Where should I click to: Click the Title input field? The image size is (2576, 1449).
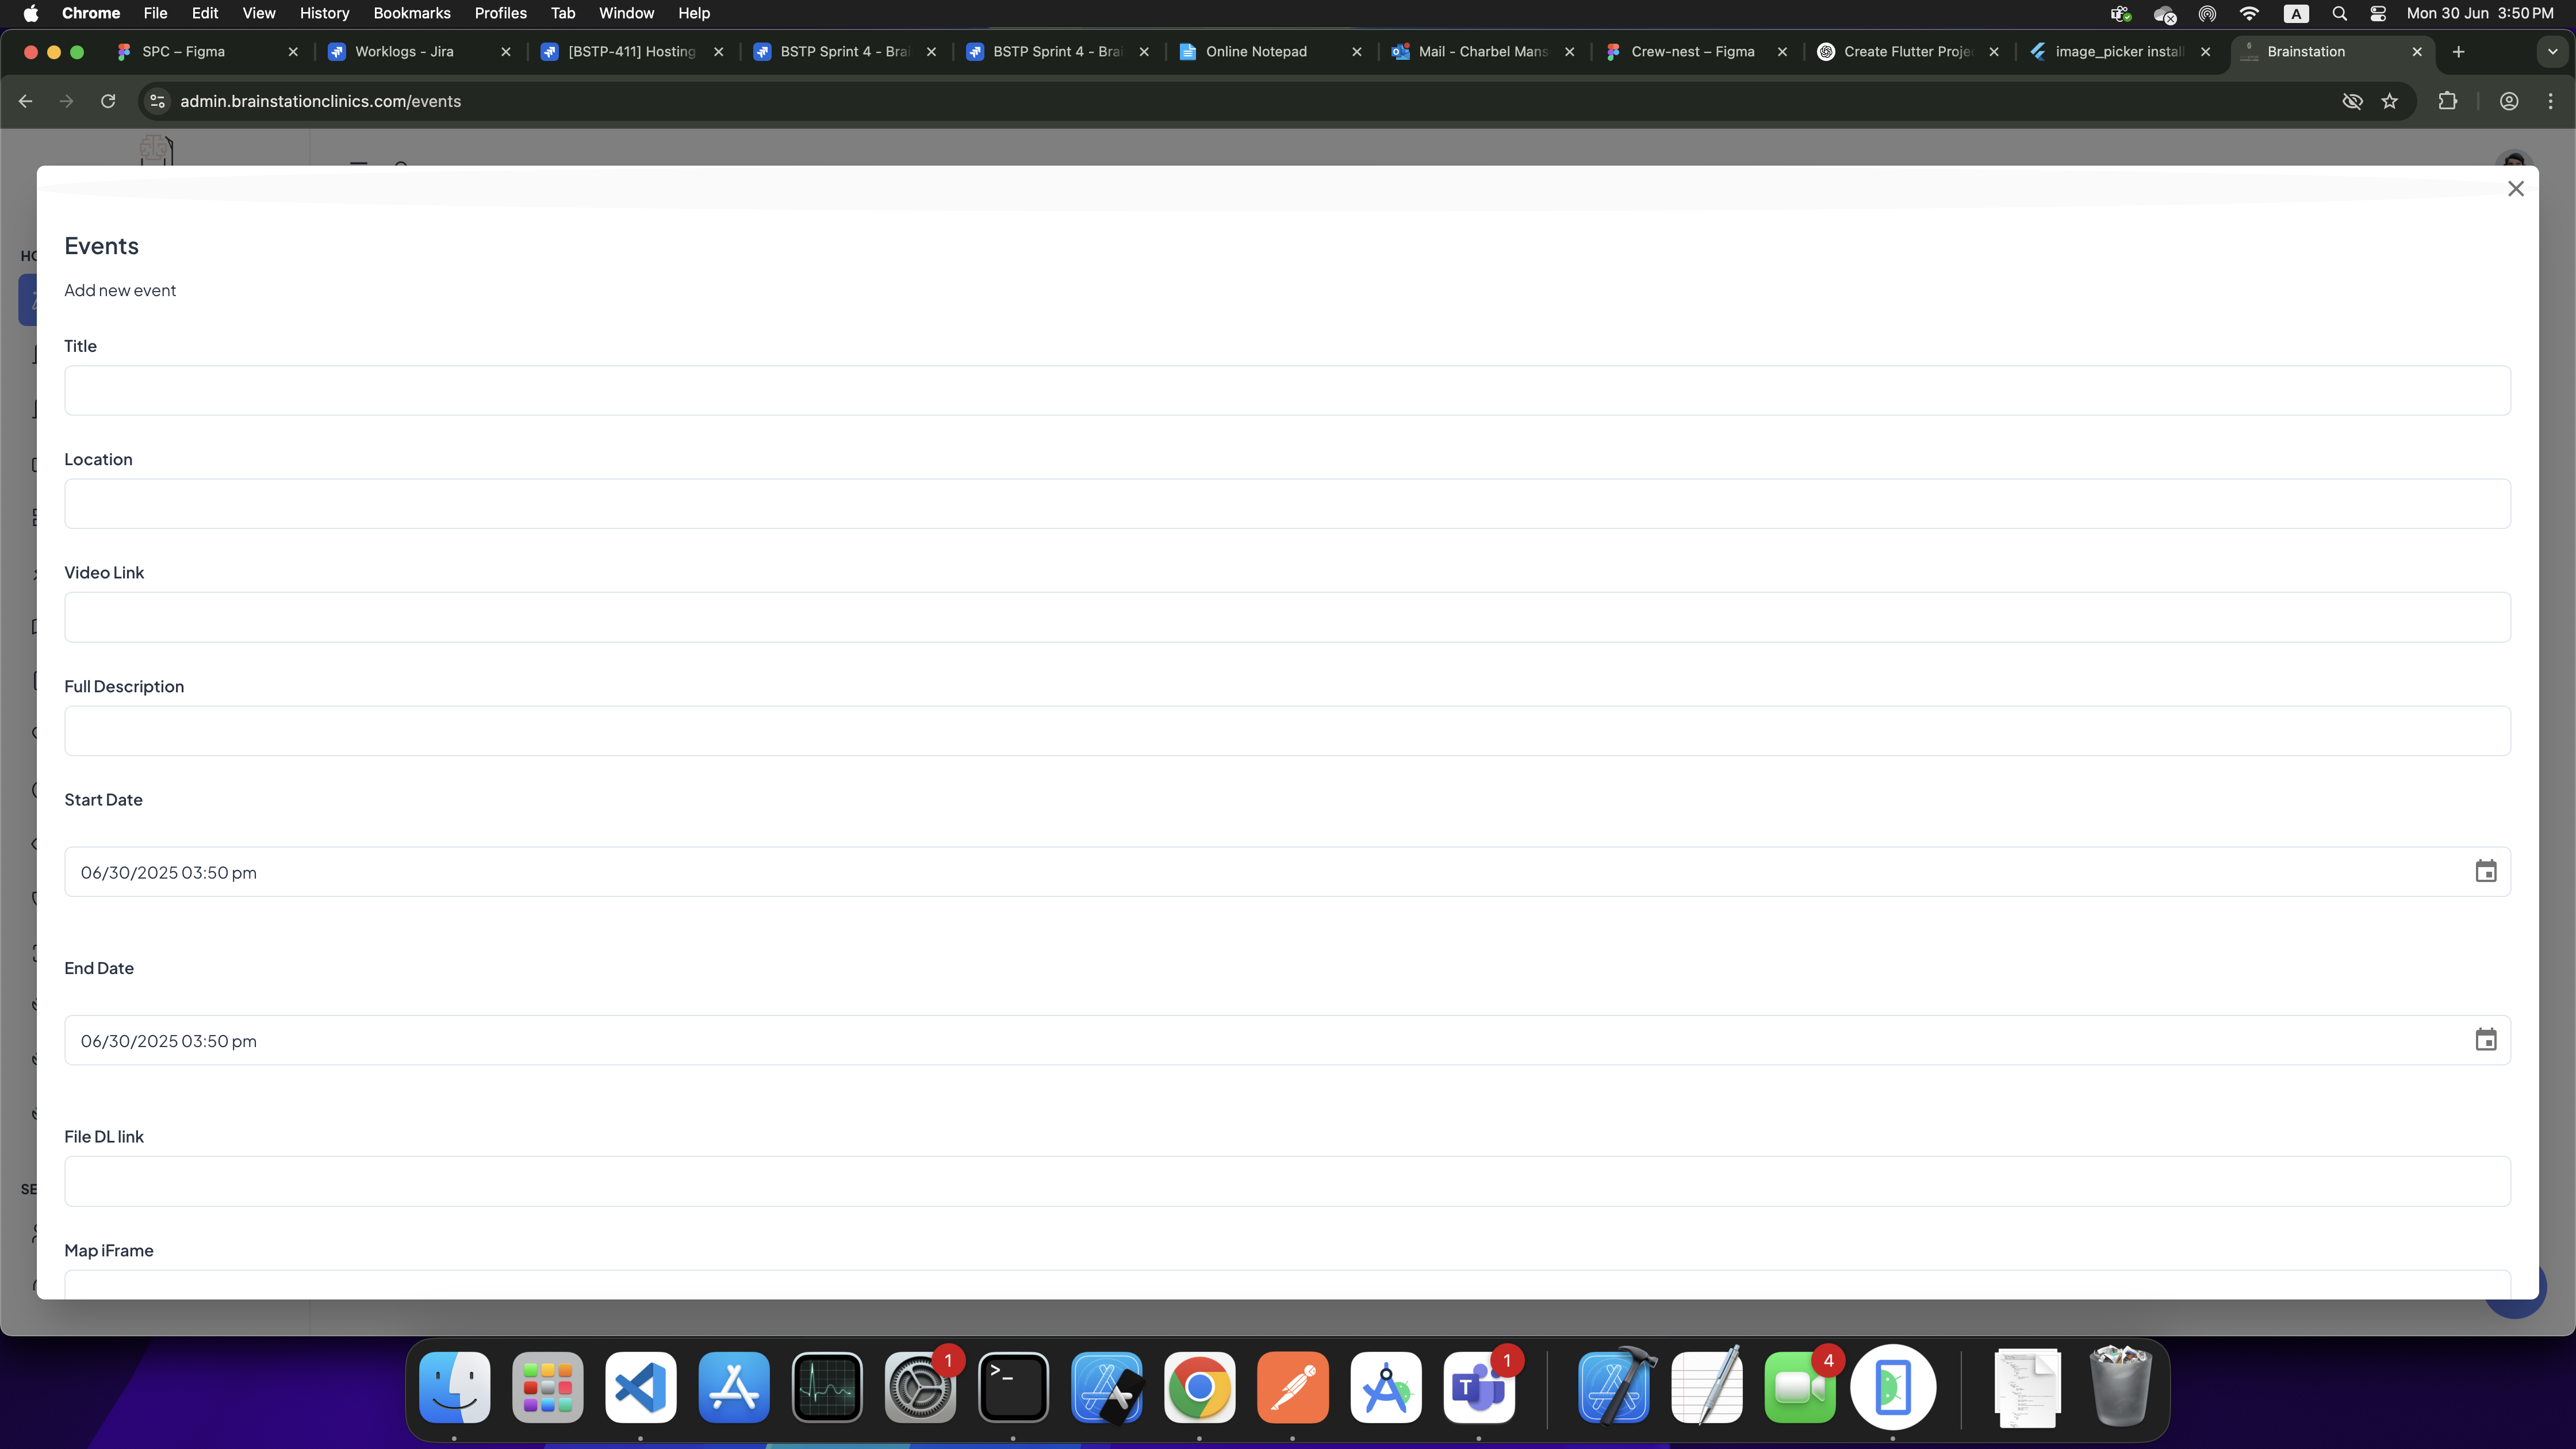coord(1286,390)
